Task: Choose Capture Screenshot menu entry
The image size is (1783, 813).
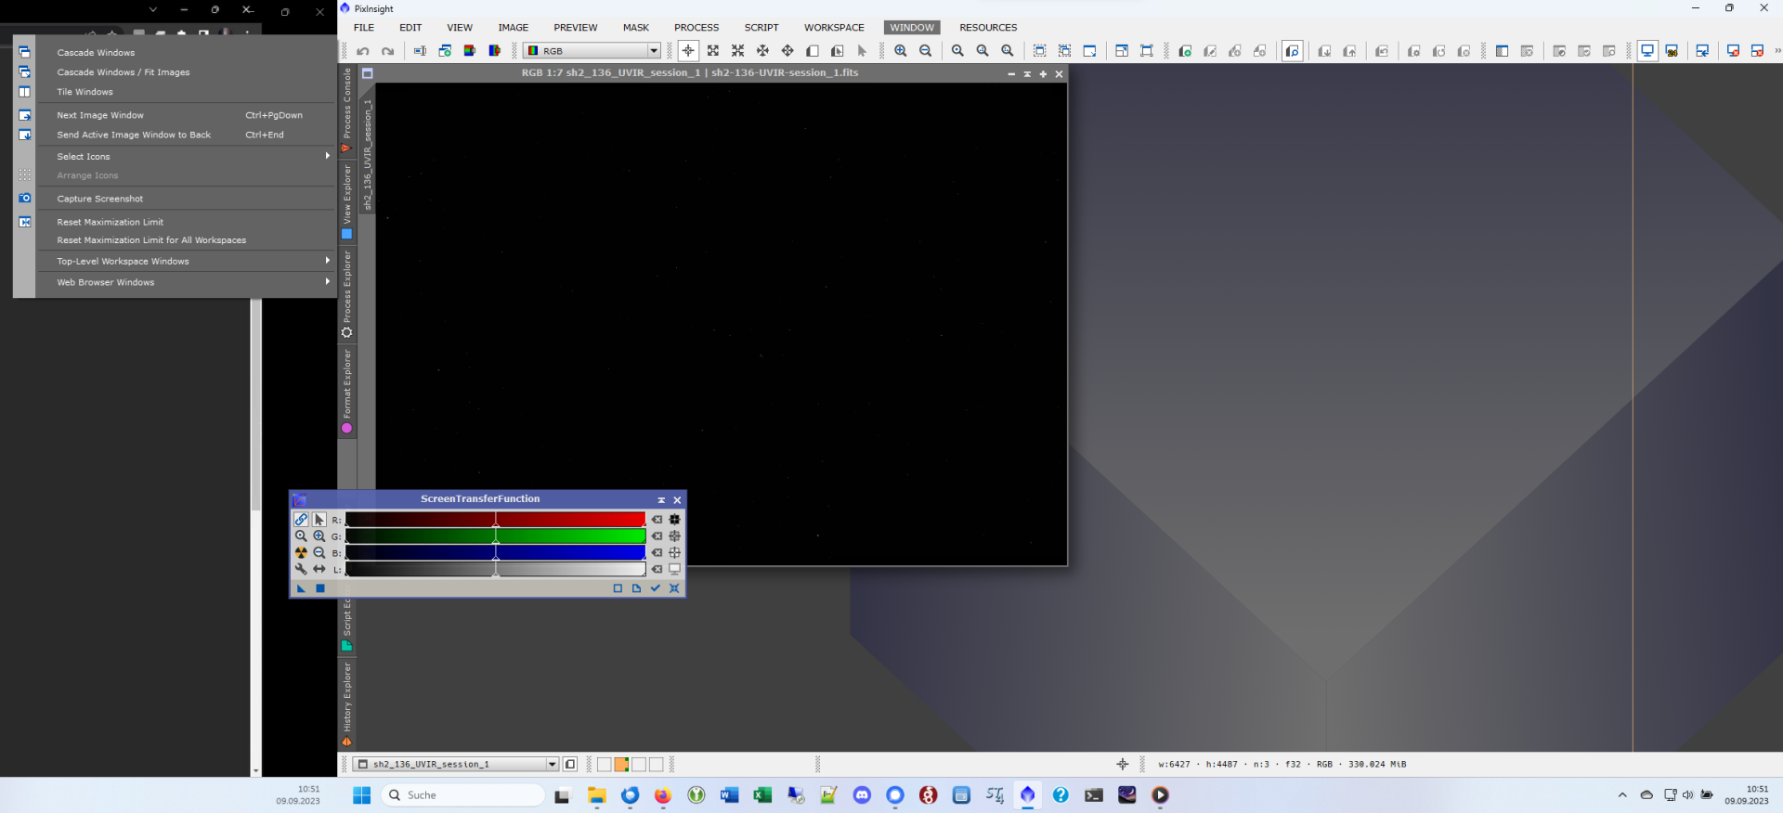Action: coord(186,199)
